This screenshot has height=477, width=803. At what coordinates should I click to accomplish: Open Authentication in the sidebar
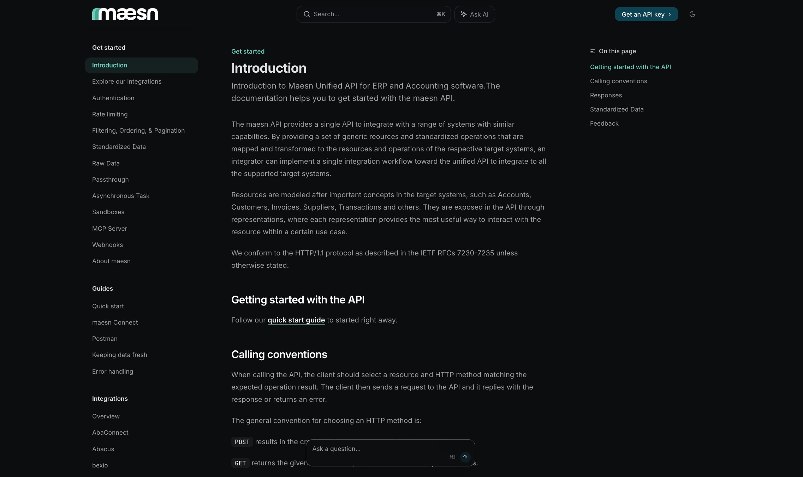(x=113, y=98)
